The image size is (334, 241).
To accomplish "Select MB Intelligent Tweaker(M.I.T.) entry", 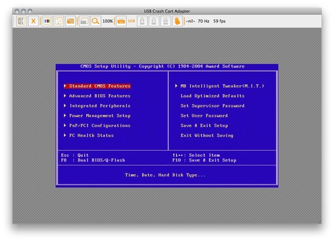I will click(222, 86).
